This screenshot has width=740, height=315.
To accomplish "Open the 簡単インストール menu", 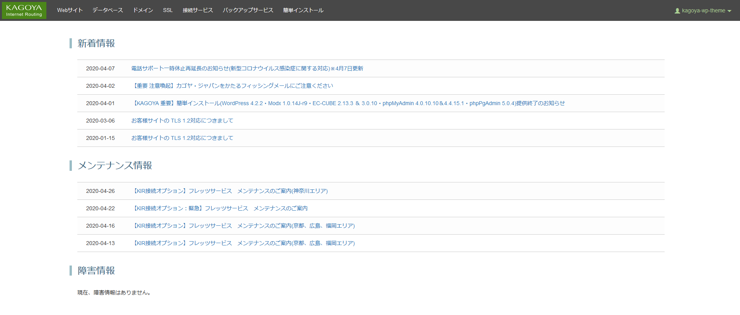I will tap(303, 10).
